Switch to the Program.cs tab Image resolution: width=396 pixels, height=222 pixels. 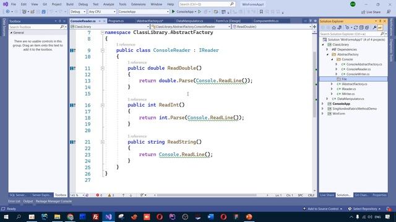point(116,21)
